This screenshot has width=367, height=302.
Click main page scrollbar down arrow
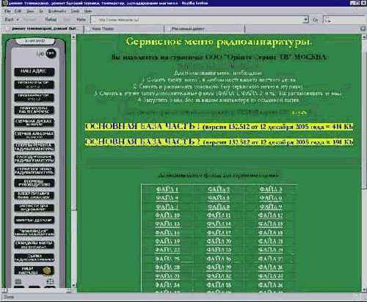coord(364,290)
